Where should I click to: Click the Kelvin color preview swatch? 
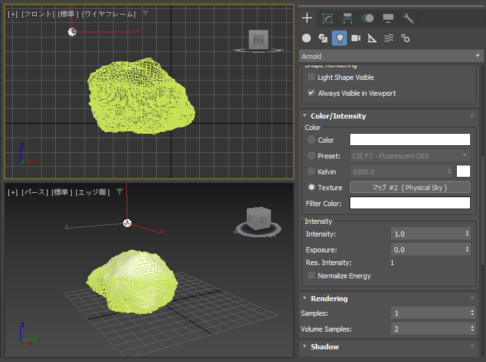[x=463, y=171]
